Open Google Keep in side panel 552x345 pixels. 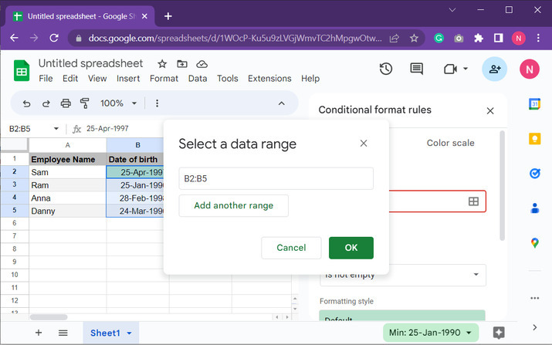click(534, 139)
